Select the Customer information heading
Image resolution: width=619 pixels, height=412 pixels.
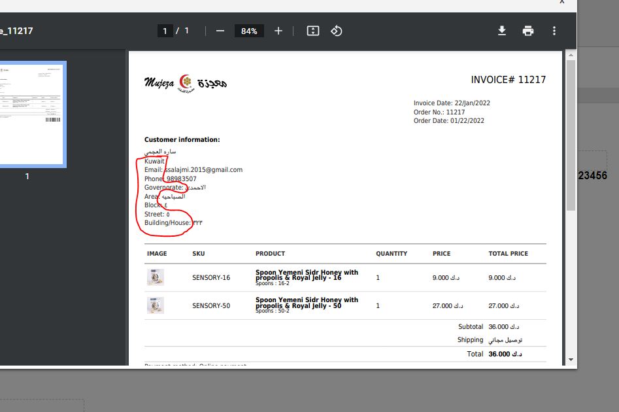coord(182,140)
